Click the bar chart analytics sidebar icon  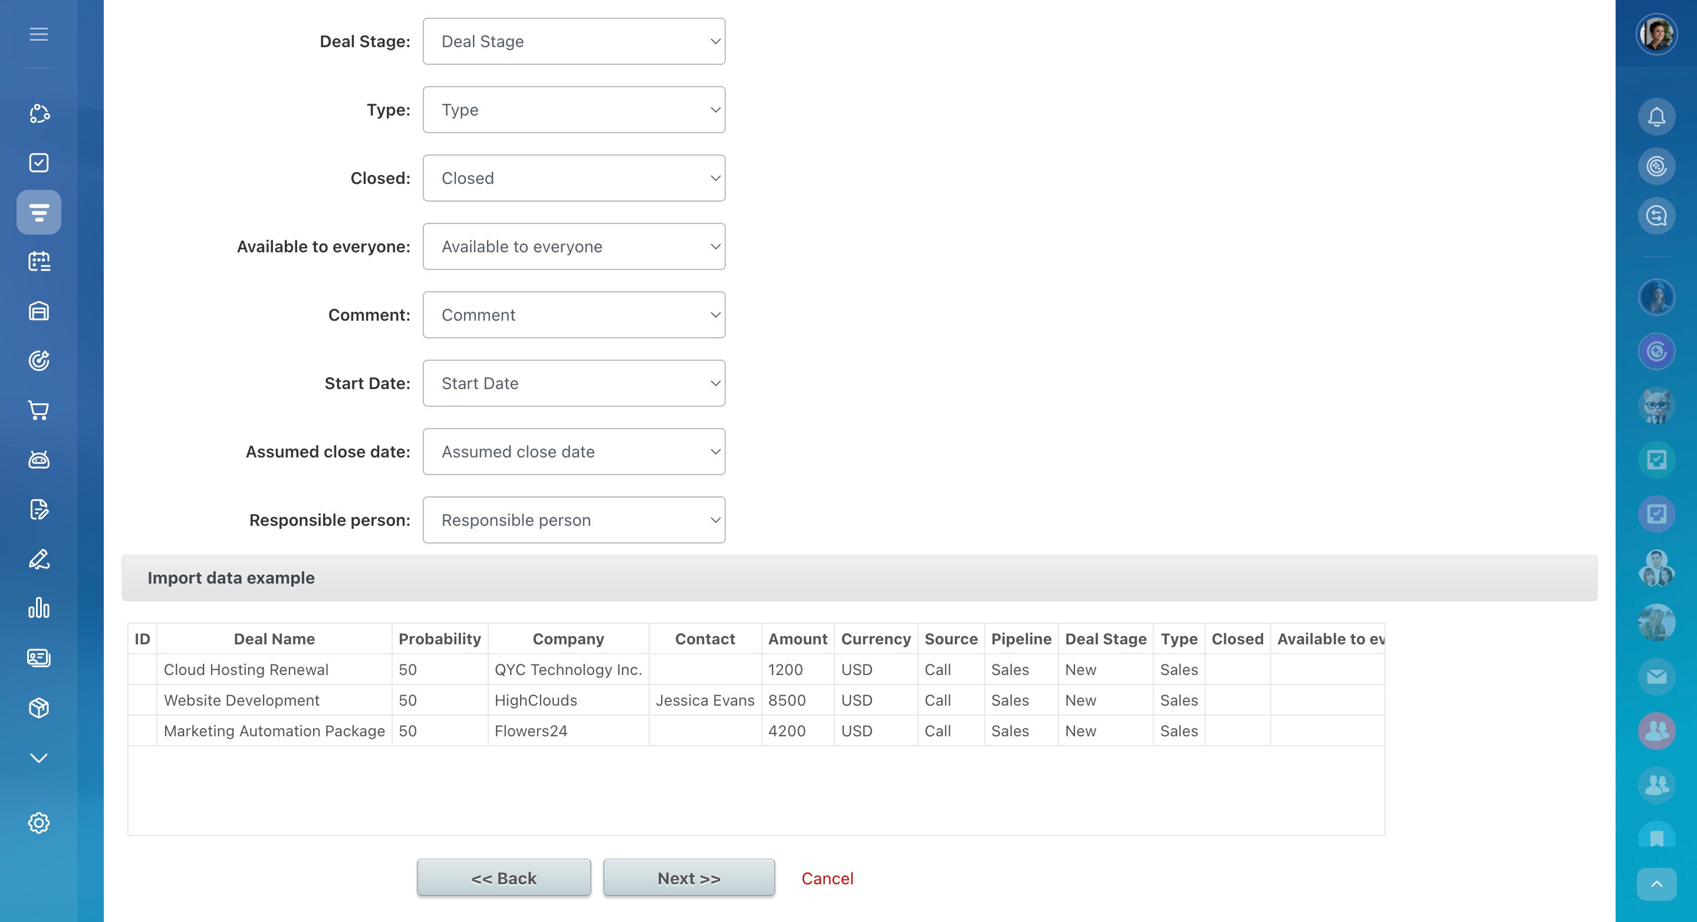[x=39, y=608]
